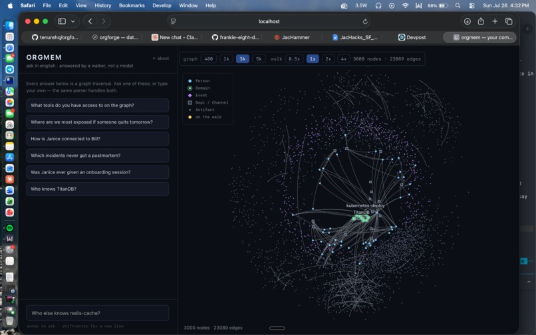Image resolution: width=536 pixels, height=335 pixels.
Task: Reload the localhost page
Action: point(365,21)
